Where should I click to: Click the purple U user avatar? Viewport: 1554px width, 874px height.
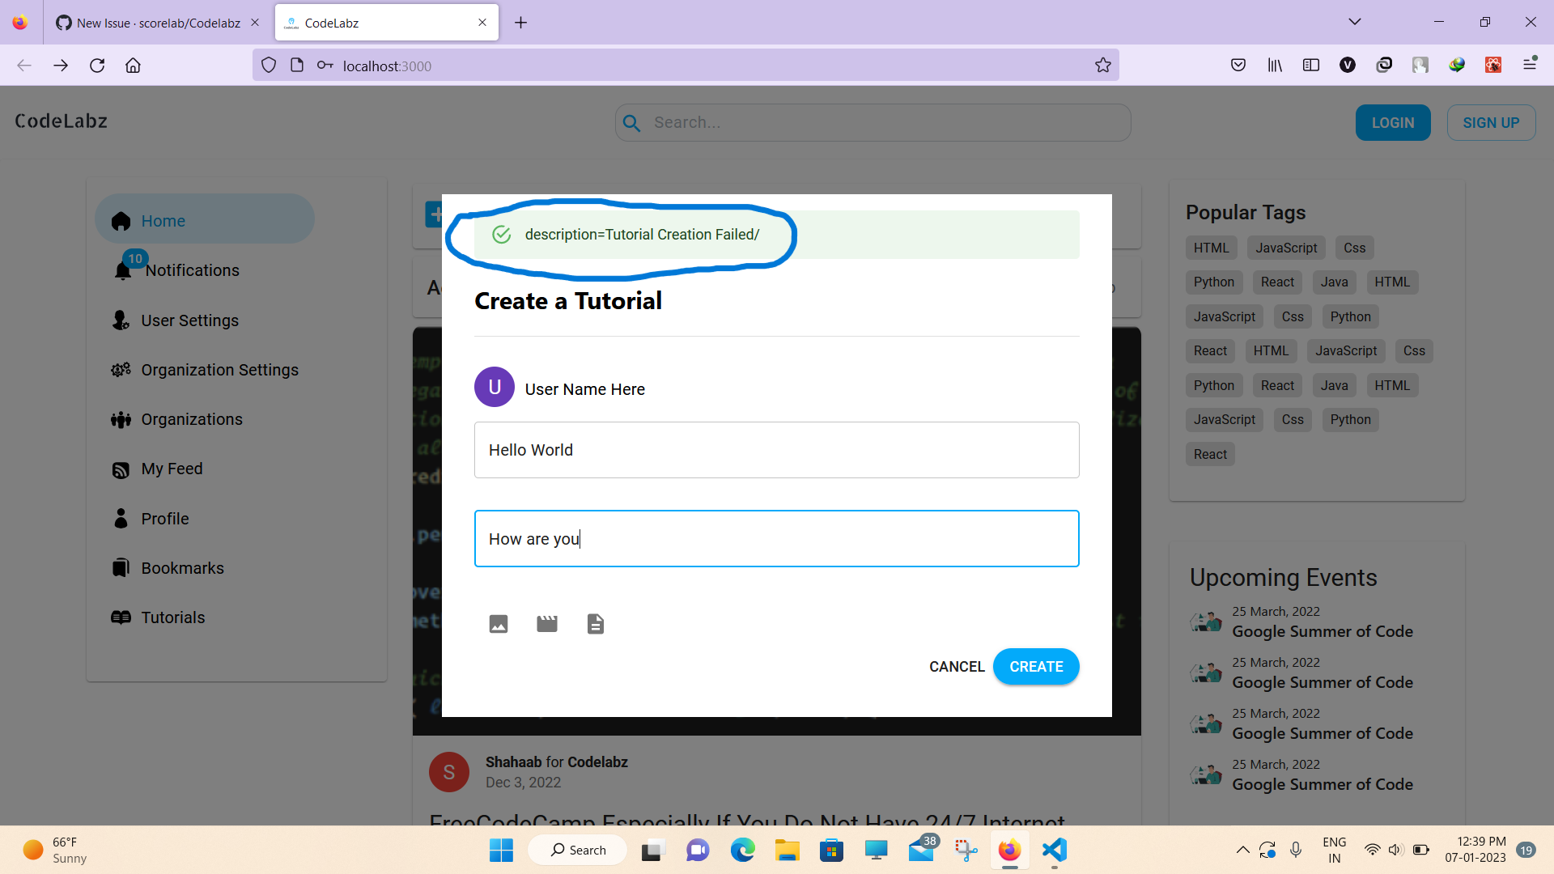click(x=494, y=387)
